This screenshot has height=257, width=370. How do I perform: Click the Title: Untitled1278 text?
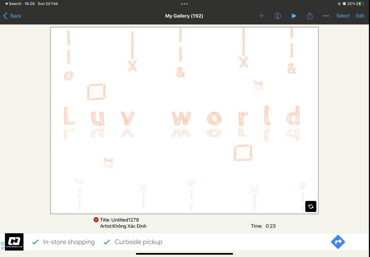pos(119,220)
